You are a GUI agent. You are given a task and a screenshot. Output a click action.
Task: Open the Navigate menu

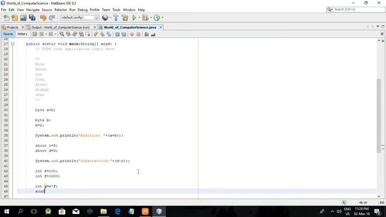click(x=33, y=10)
